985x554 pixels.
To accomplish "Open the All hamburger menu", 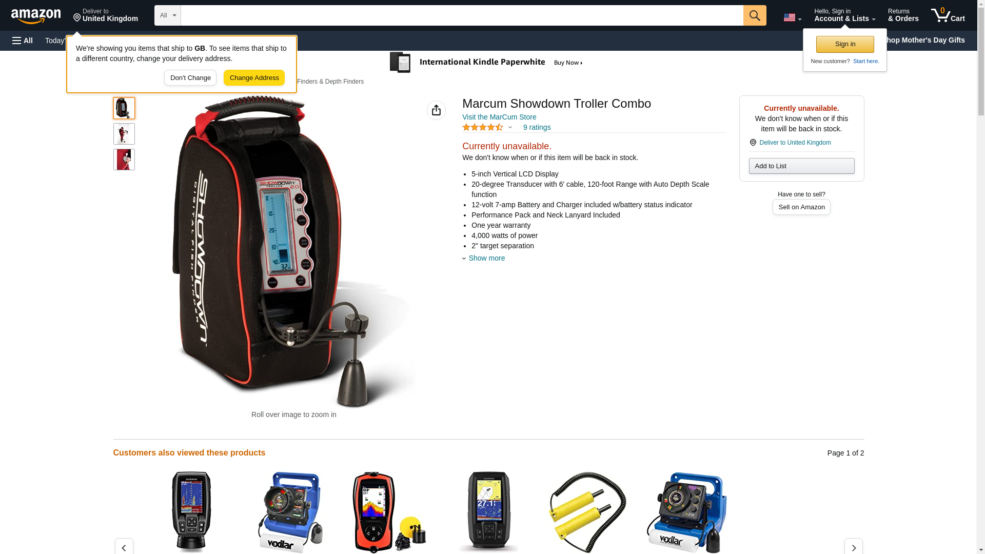I will pyautogui.click(x=23, y=41).
